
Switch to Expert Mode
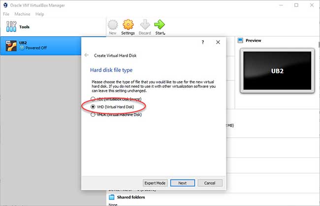click(155, 183)
